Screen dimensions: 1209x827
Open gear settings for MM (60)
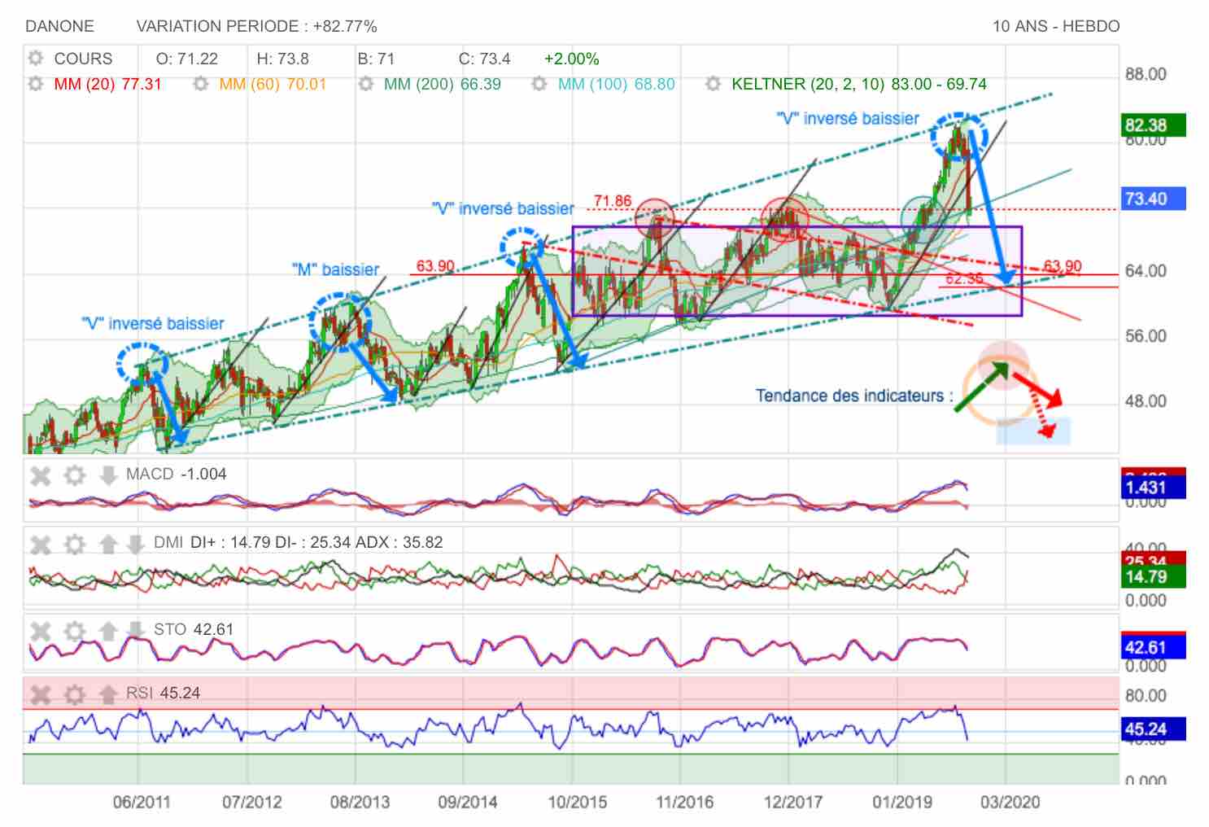200,84
